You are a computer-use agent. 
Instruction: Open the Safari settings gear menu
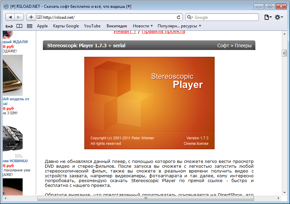[279, 17]
